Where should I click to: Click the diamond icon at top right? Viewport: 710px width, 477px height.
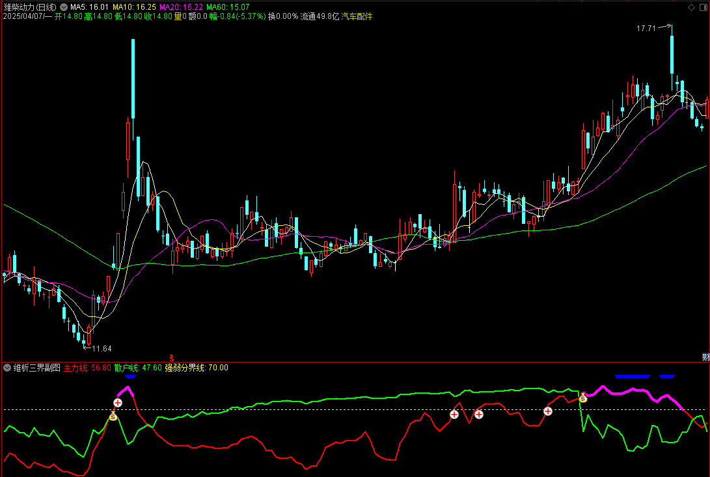coord(691,7)
